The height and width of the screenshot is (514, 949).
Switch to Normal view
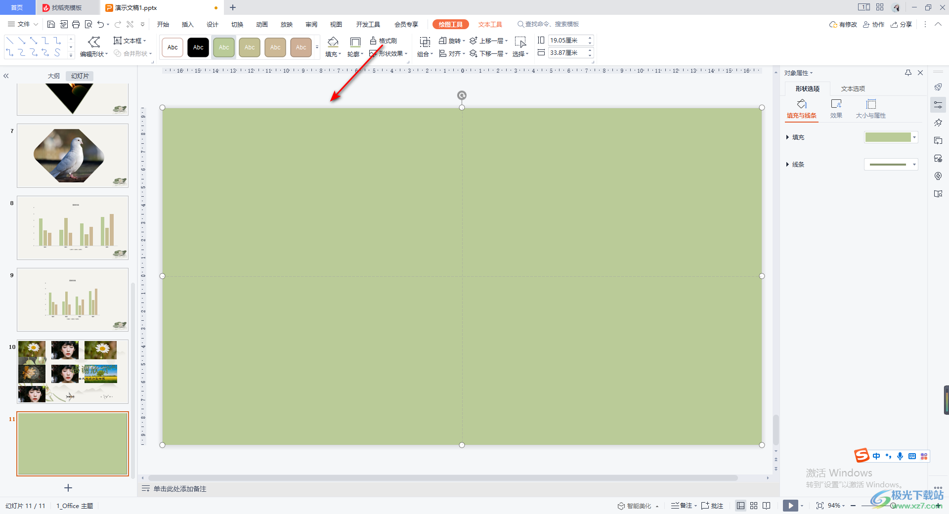(740, 506)
